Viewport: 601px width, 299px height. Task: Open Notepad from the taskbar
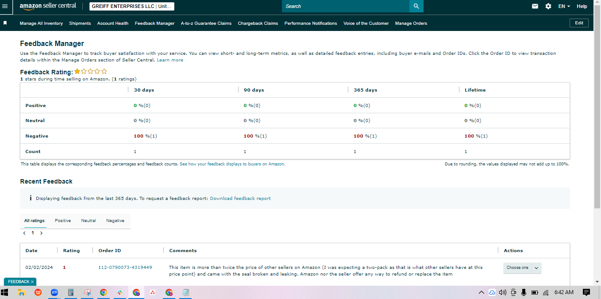point(185,292)
